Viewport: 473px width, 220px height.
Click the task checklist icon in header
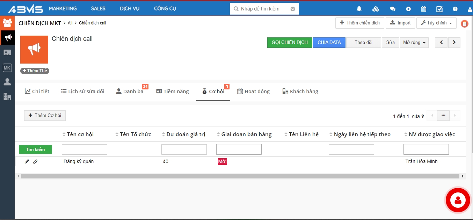coord(439,9)
